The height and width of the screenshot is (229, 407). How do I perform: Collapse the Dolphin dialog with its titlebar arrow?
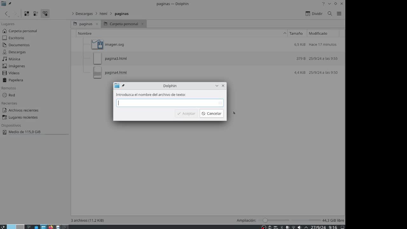(217, 86)
